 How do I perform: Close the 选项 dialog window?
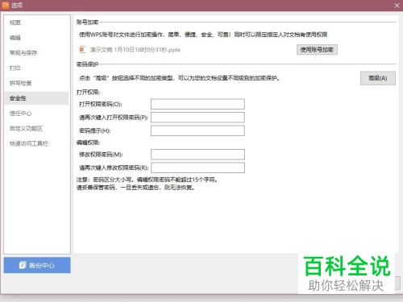click(397, 6)
